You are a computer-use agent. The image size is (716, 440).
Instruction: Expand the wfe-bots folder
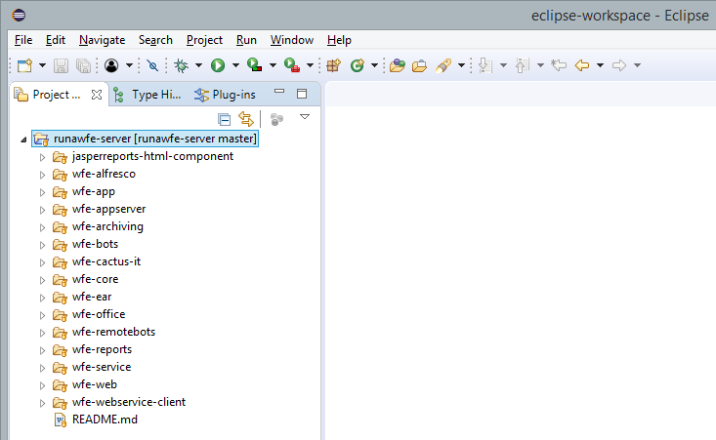tap(42, 245)
